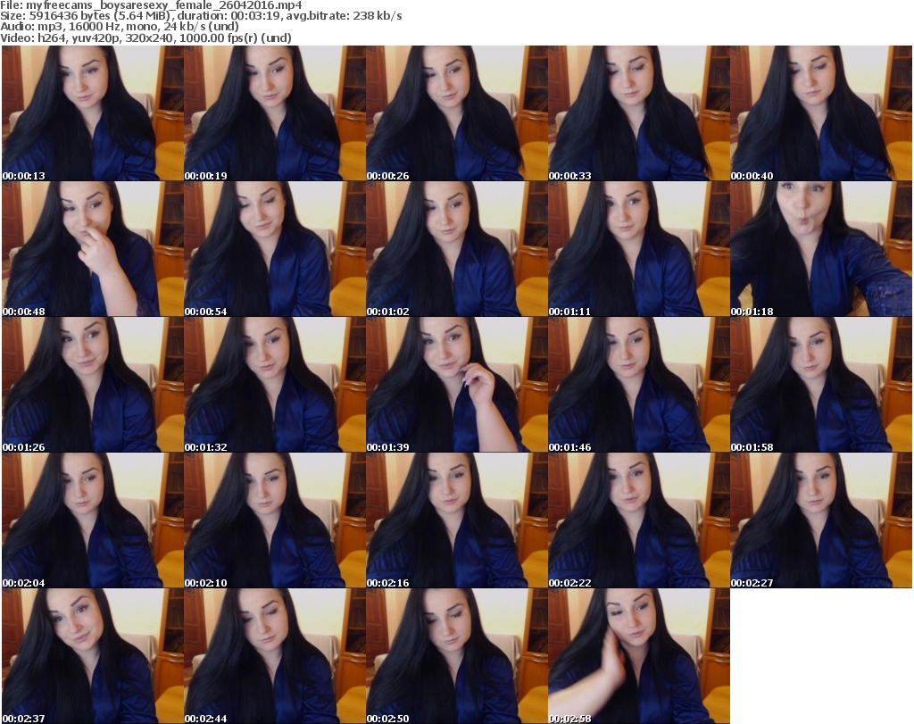Click the 'File:' name header line

[151, 5]
